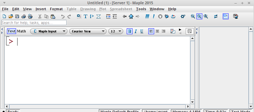Click the Open file folder icon
This screenshot has height=112, width=254.
[x=11, y=16]
